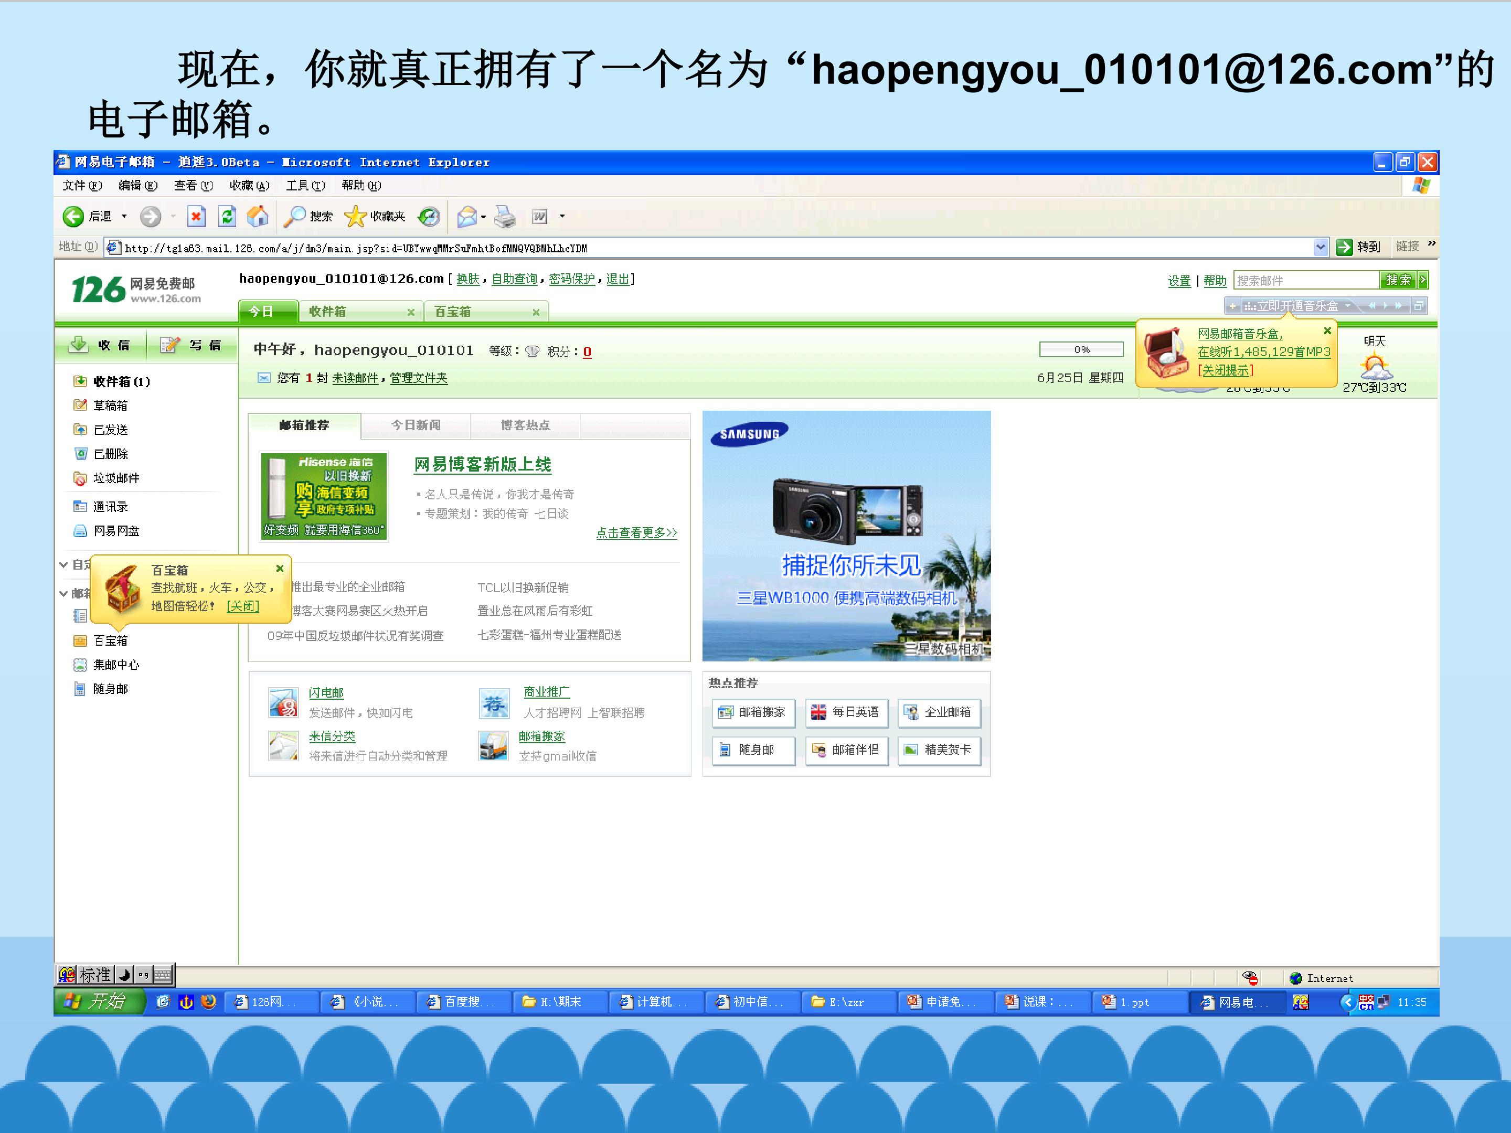
Task: Open the 未读邮件 link
Action: pyautogui.click(x=355, y=378)
